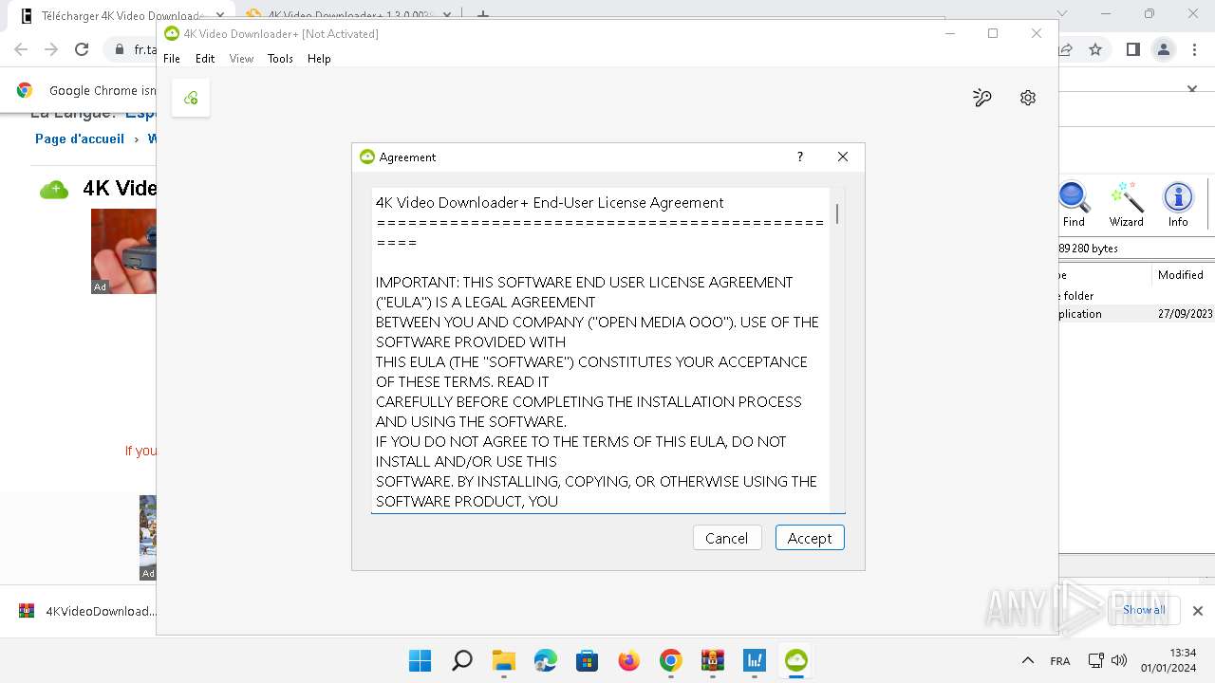The image size is (1215, 683).
Task: Click the EULA text scrollbar thumb
Action: point(837,214)
